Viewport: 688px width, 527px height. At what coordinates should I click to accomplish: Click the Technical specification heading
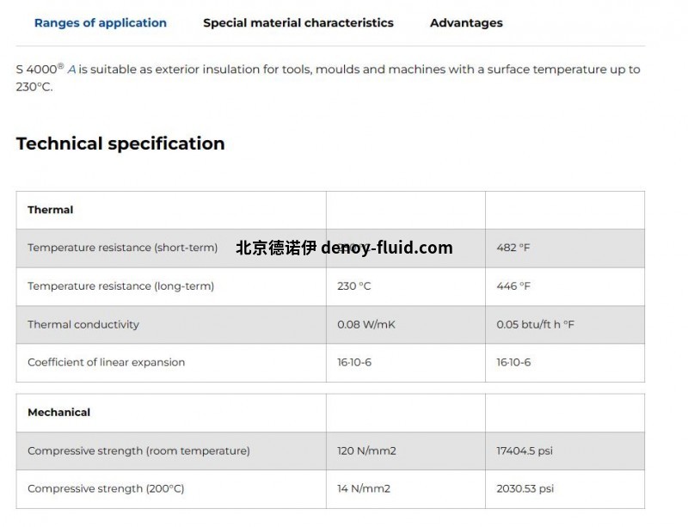point(120,144)
